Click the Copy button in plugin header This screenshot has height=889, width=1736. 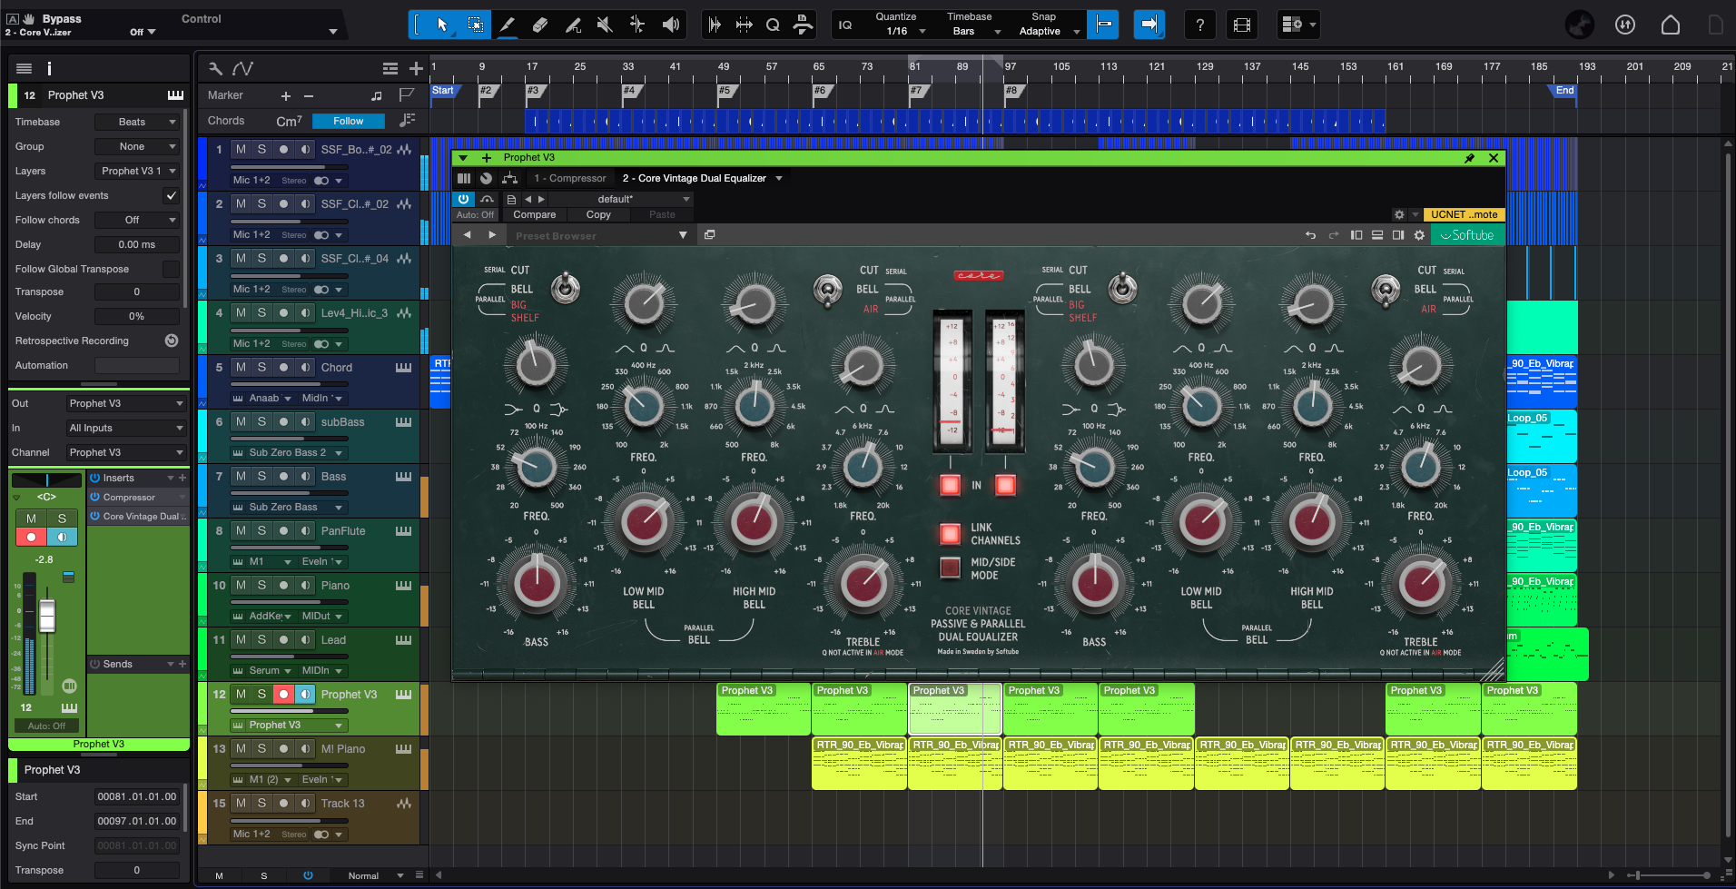pos(598,215)
